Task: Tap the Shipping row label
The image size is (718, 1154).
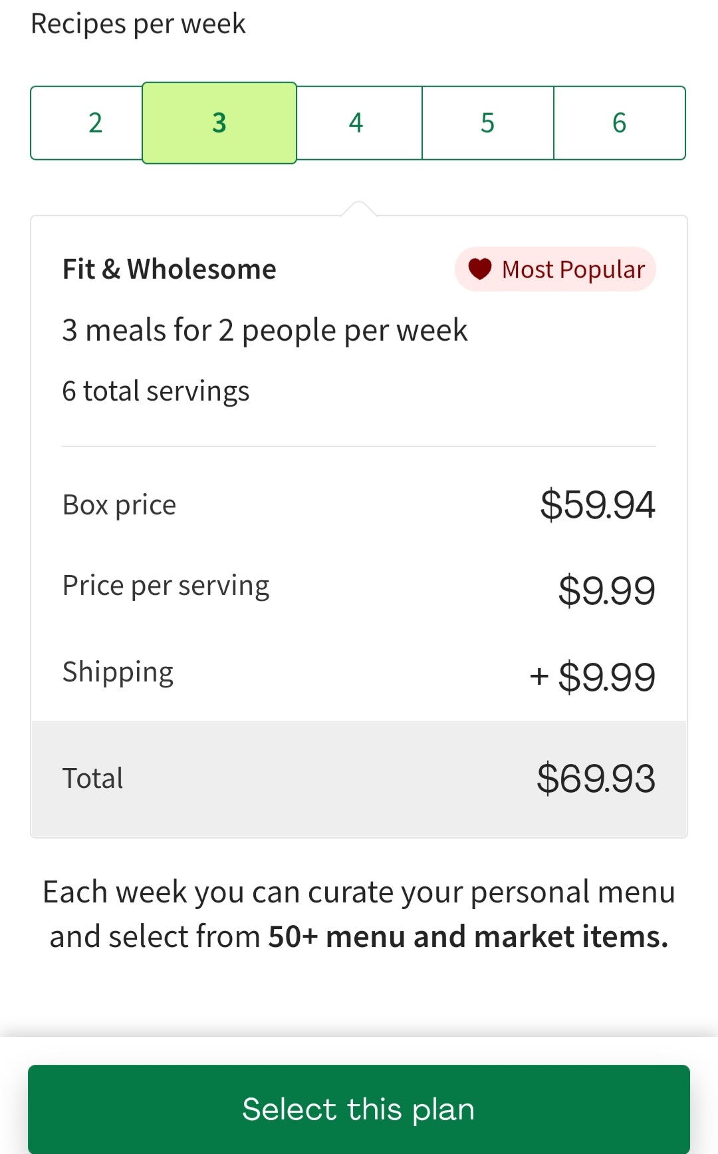Action: tap(118, 672)
